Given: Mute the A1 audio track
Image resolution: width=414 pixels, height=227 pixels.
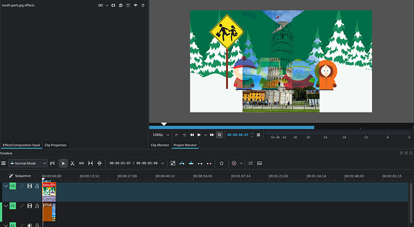Looking at the screenshot, I should (29, 225).
